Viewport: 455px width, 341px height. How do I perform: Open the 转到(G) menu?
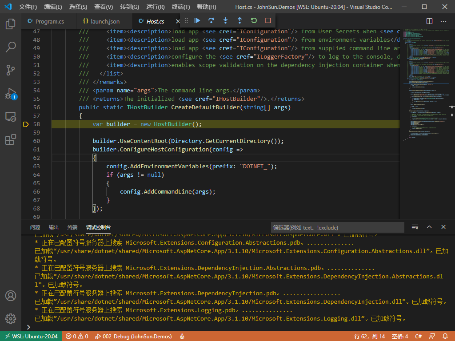[x=129, y=7]
